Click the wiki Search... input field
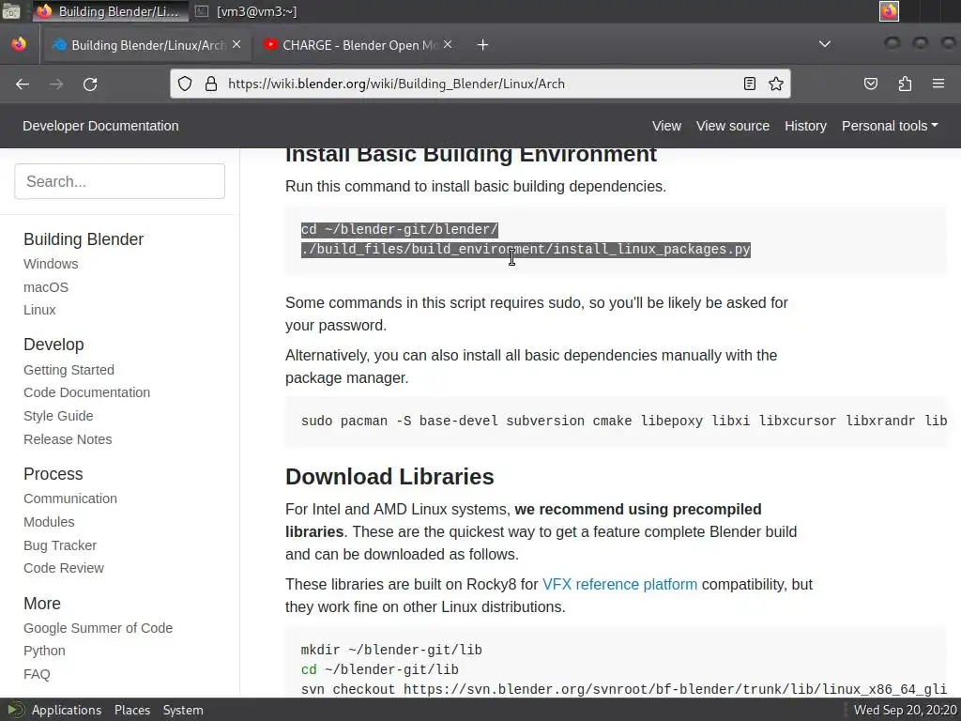Viewport: 961px width, 721px height. (x=119, y=181)
